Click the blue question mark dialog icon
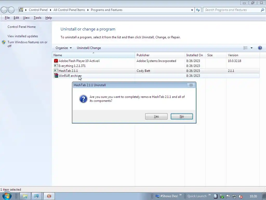Image resolution: width=266 pixels, height=200 pixels. [x=83, y=99]
